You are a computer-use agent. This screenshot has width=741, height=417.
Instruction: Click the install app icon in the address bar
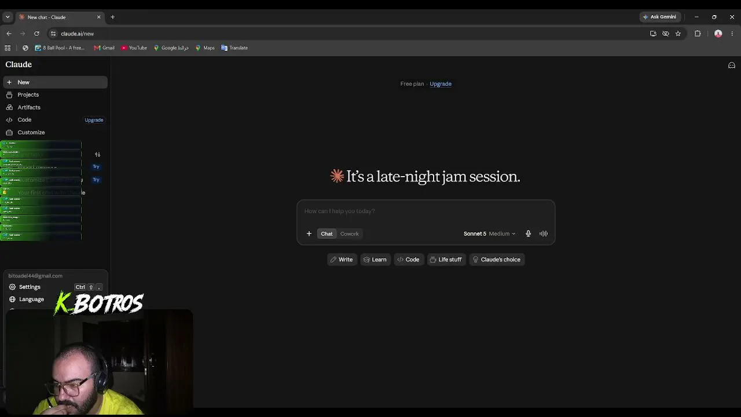click(653, 34)
